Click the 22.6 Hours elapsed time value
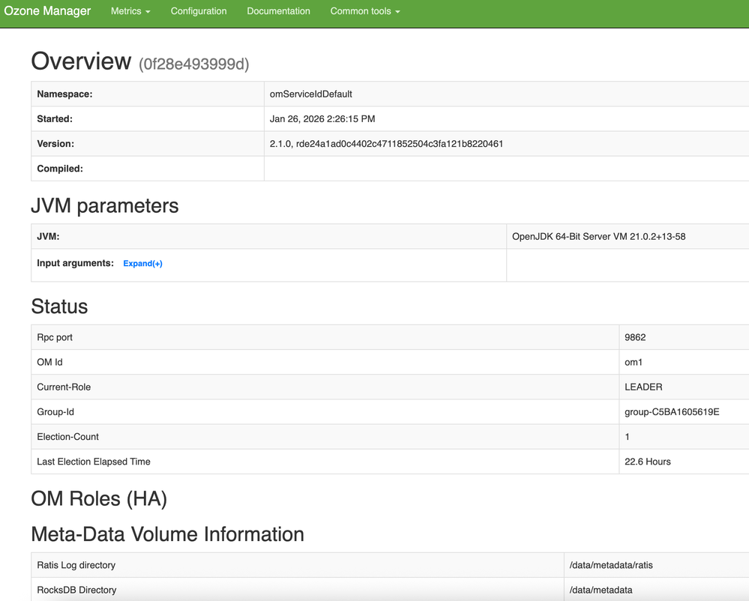Image resolution: width=749 pixels, height=601 pixels. 648,462
